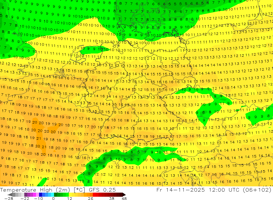Click the cyan swatch in color scale
The width and height of the screenshot is (273, 200).
[52, 195]
